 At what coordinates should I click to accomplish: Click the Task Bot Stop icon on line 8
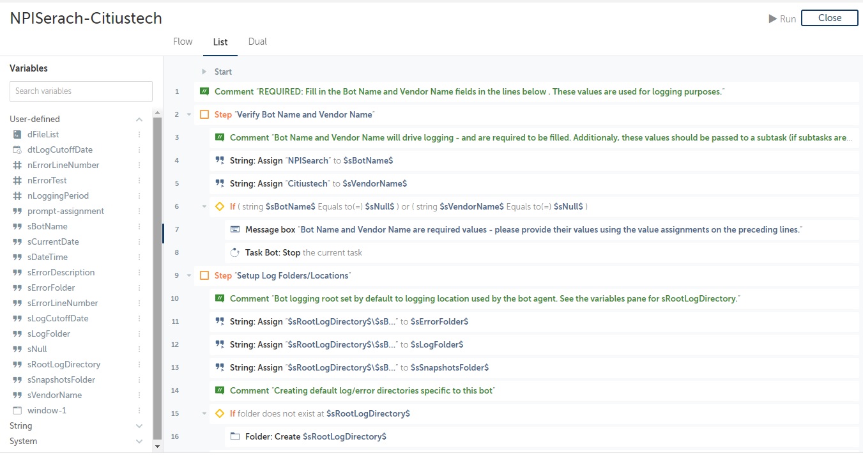pyautogui.click(x=235, y=252)
